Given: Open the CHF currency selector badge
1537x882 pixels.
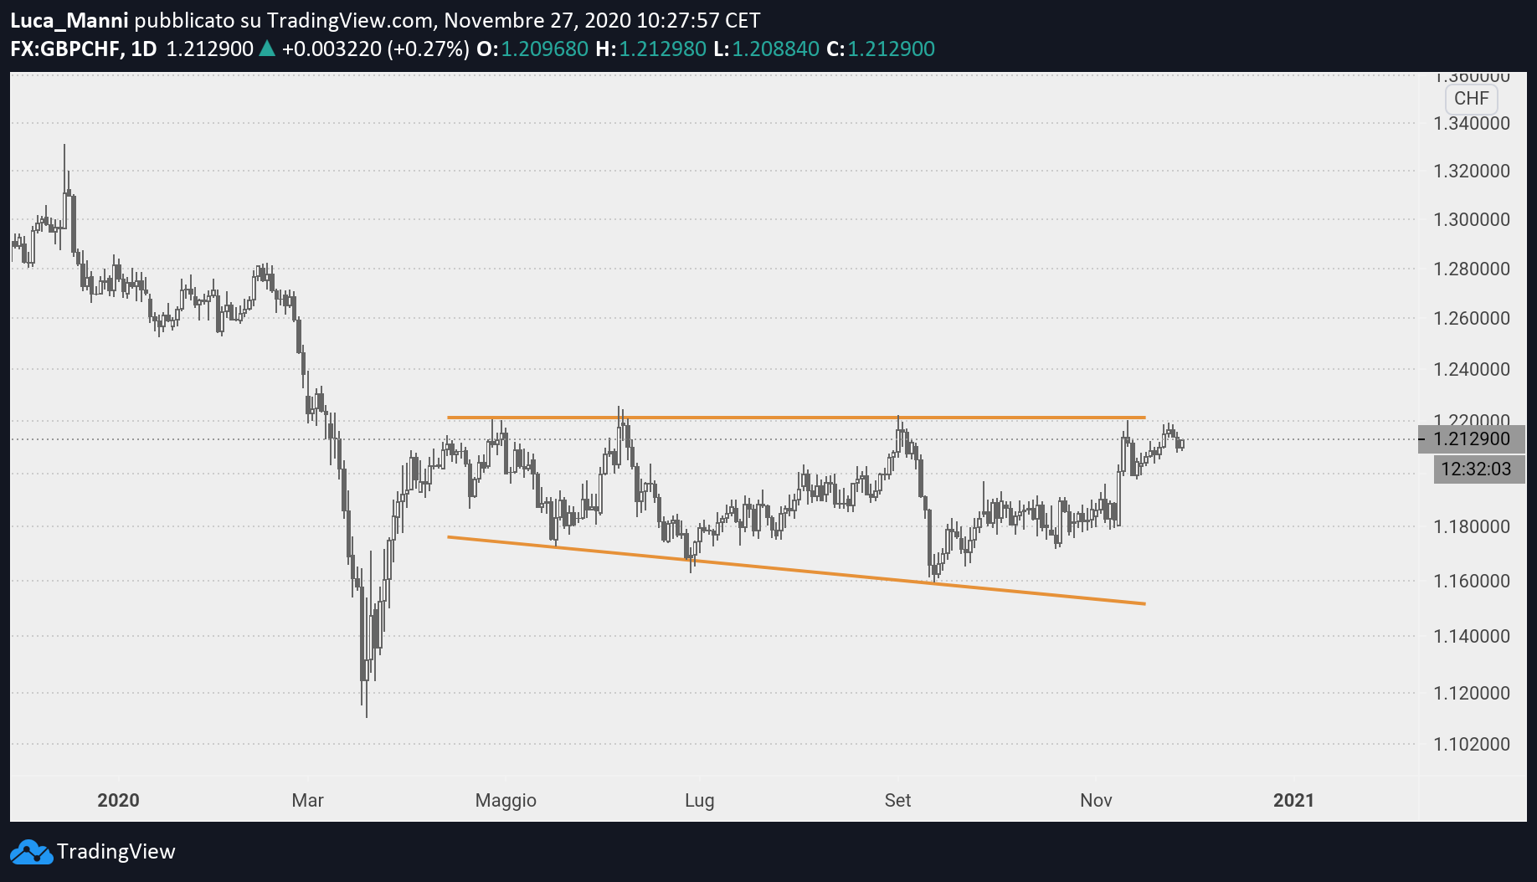Looking at the screenshot, I should pyautogui.click(x=1471, y=99).
